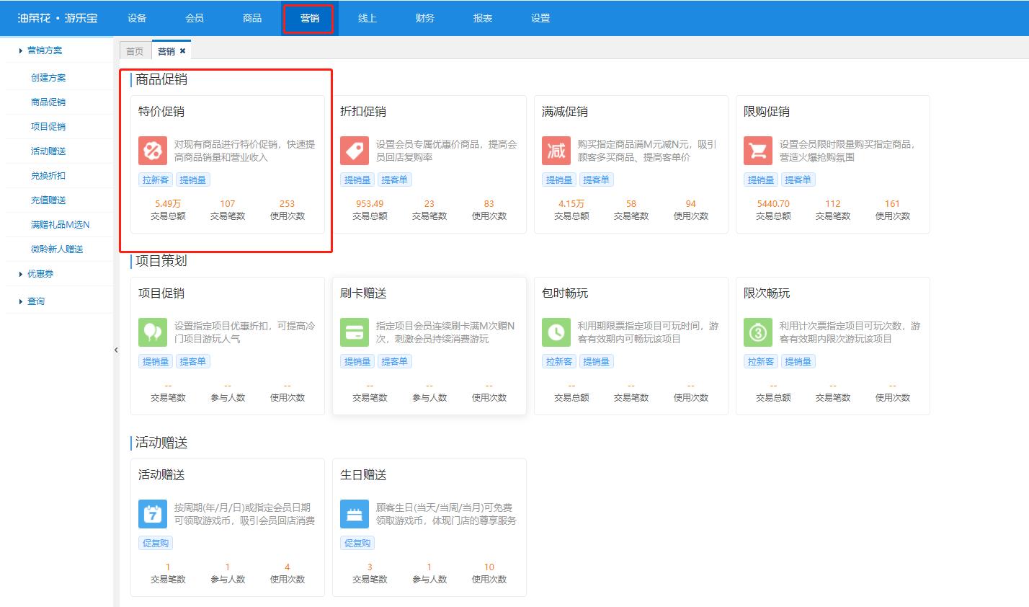
Task: Click the 折扣促销 price tag icon
Action: click(x=354, y=151)
